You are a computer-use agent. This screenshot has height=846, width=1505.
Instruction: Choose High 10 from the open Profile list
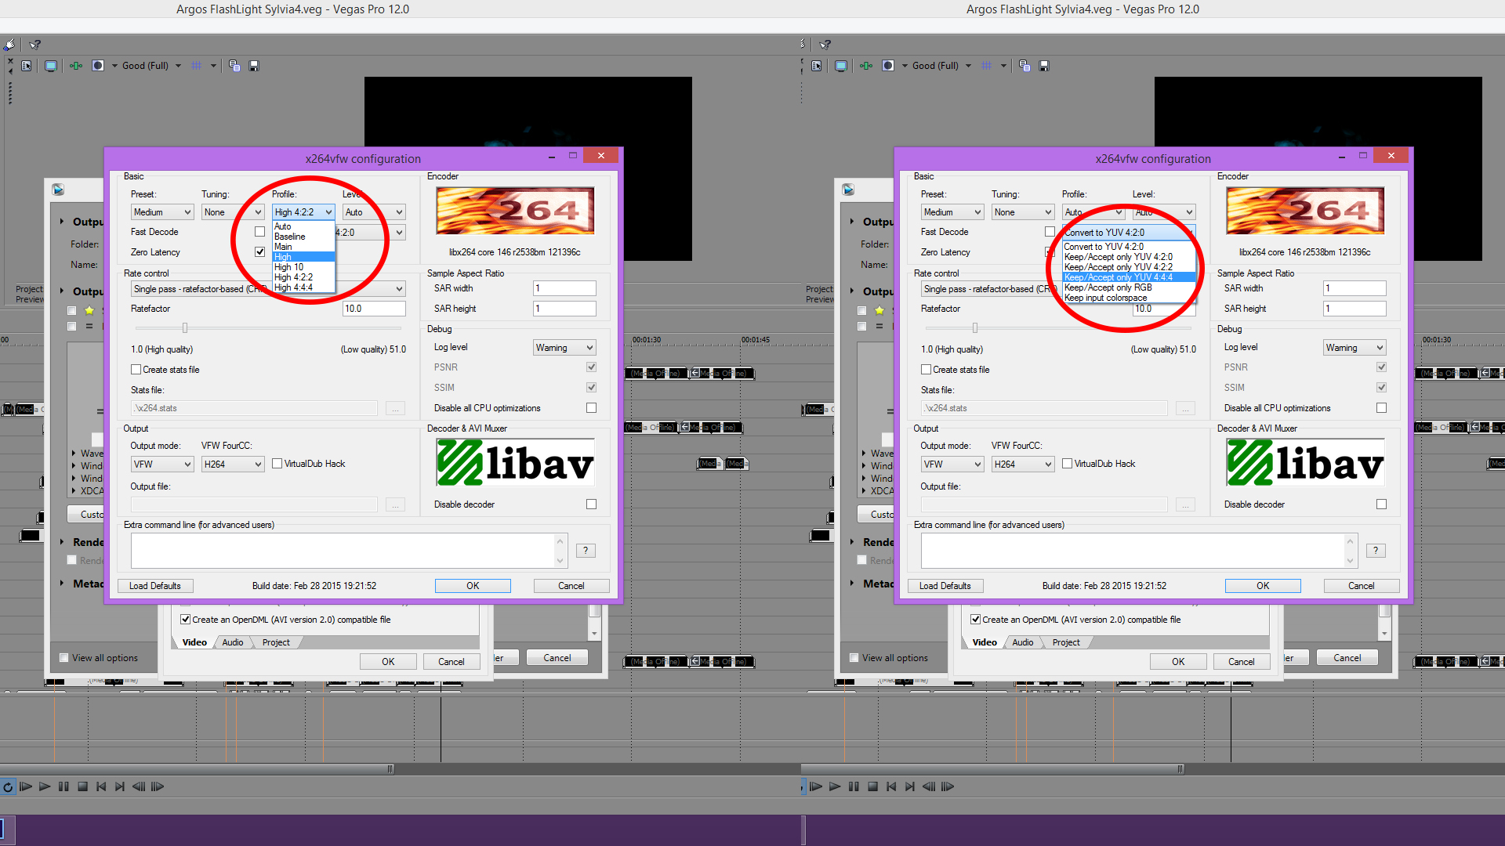point(303,267)
